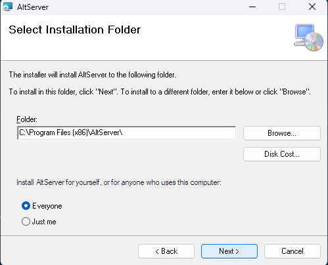
Task: Cancel the AltServer installation
Action: coord(293,251)
